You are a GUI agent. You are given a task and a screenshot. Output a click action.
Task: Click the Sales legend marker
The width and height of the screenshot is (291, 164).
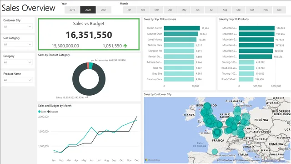point(40,112)
